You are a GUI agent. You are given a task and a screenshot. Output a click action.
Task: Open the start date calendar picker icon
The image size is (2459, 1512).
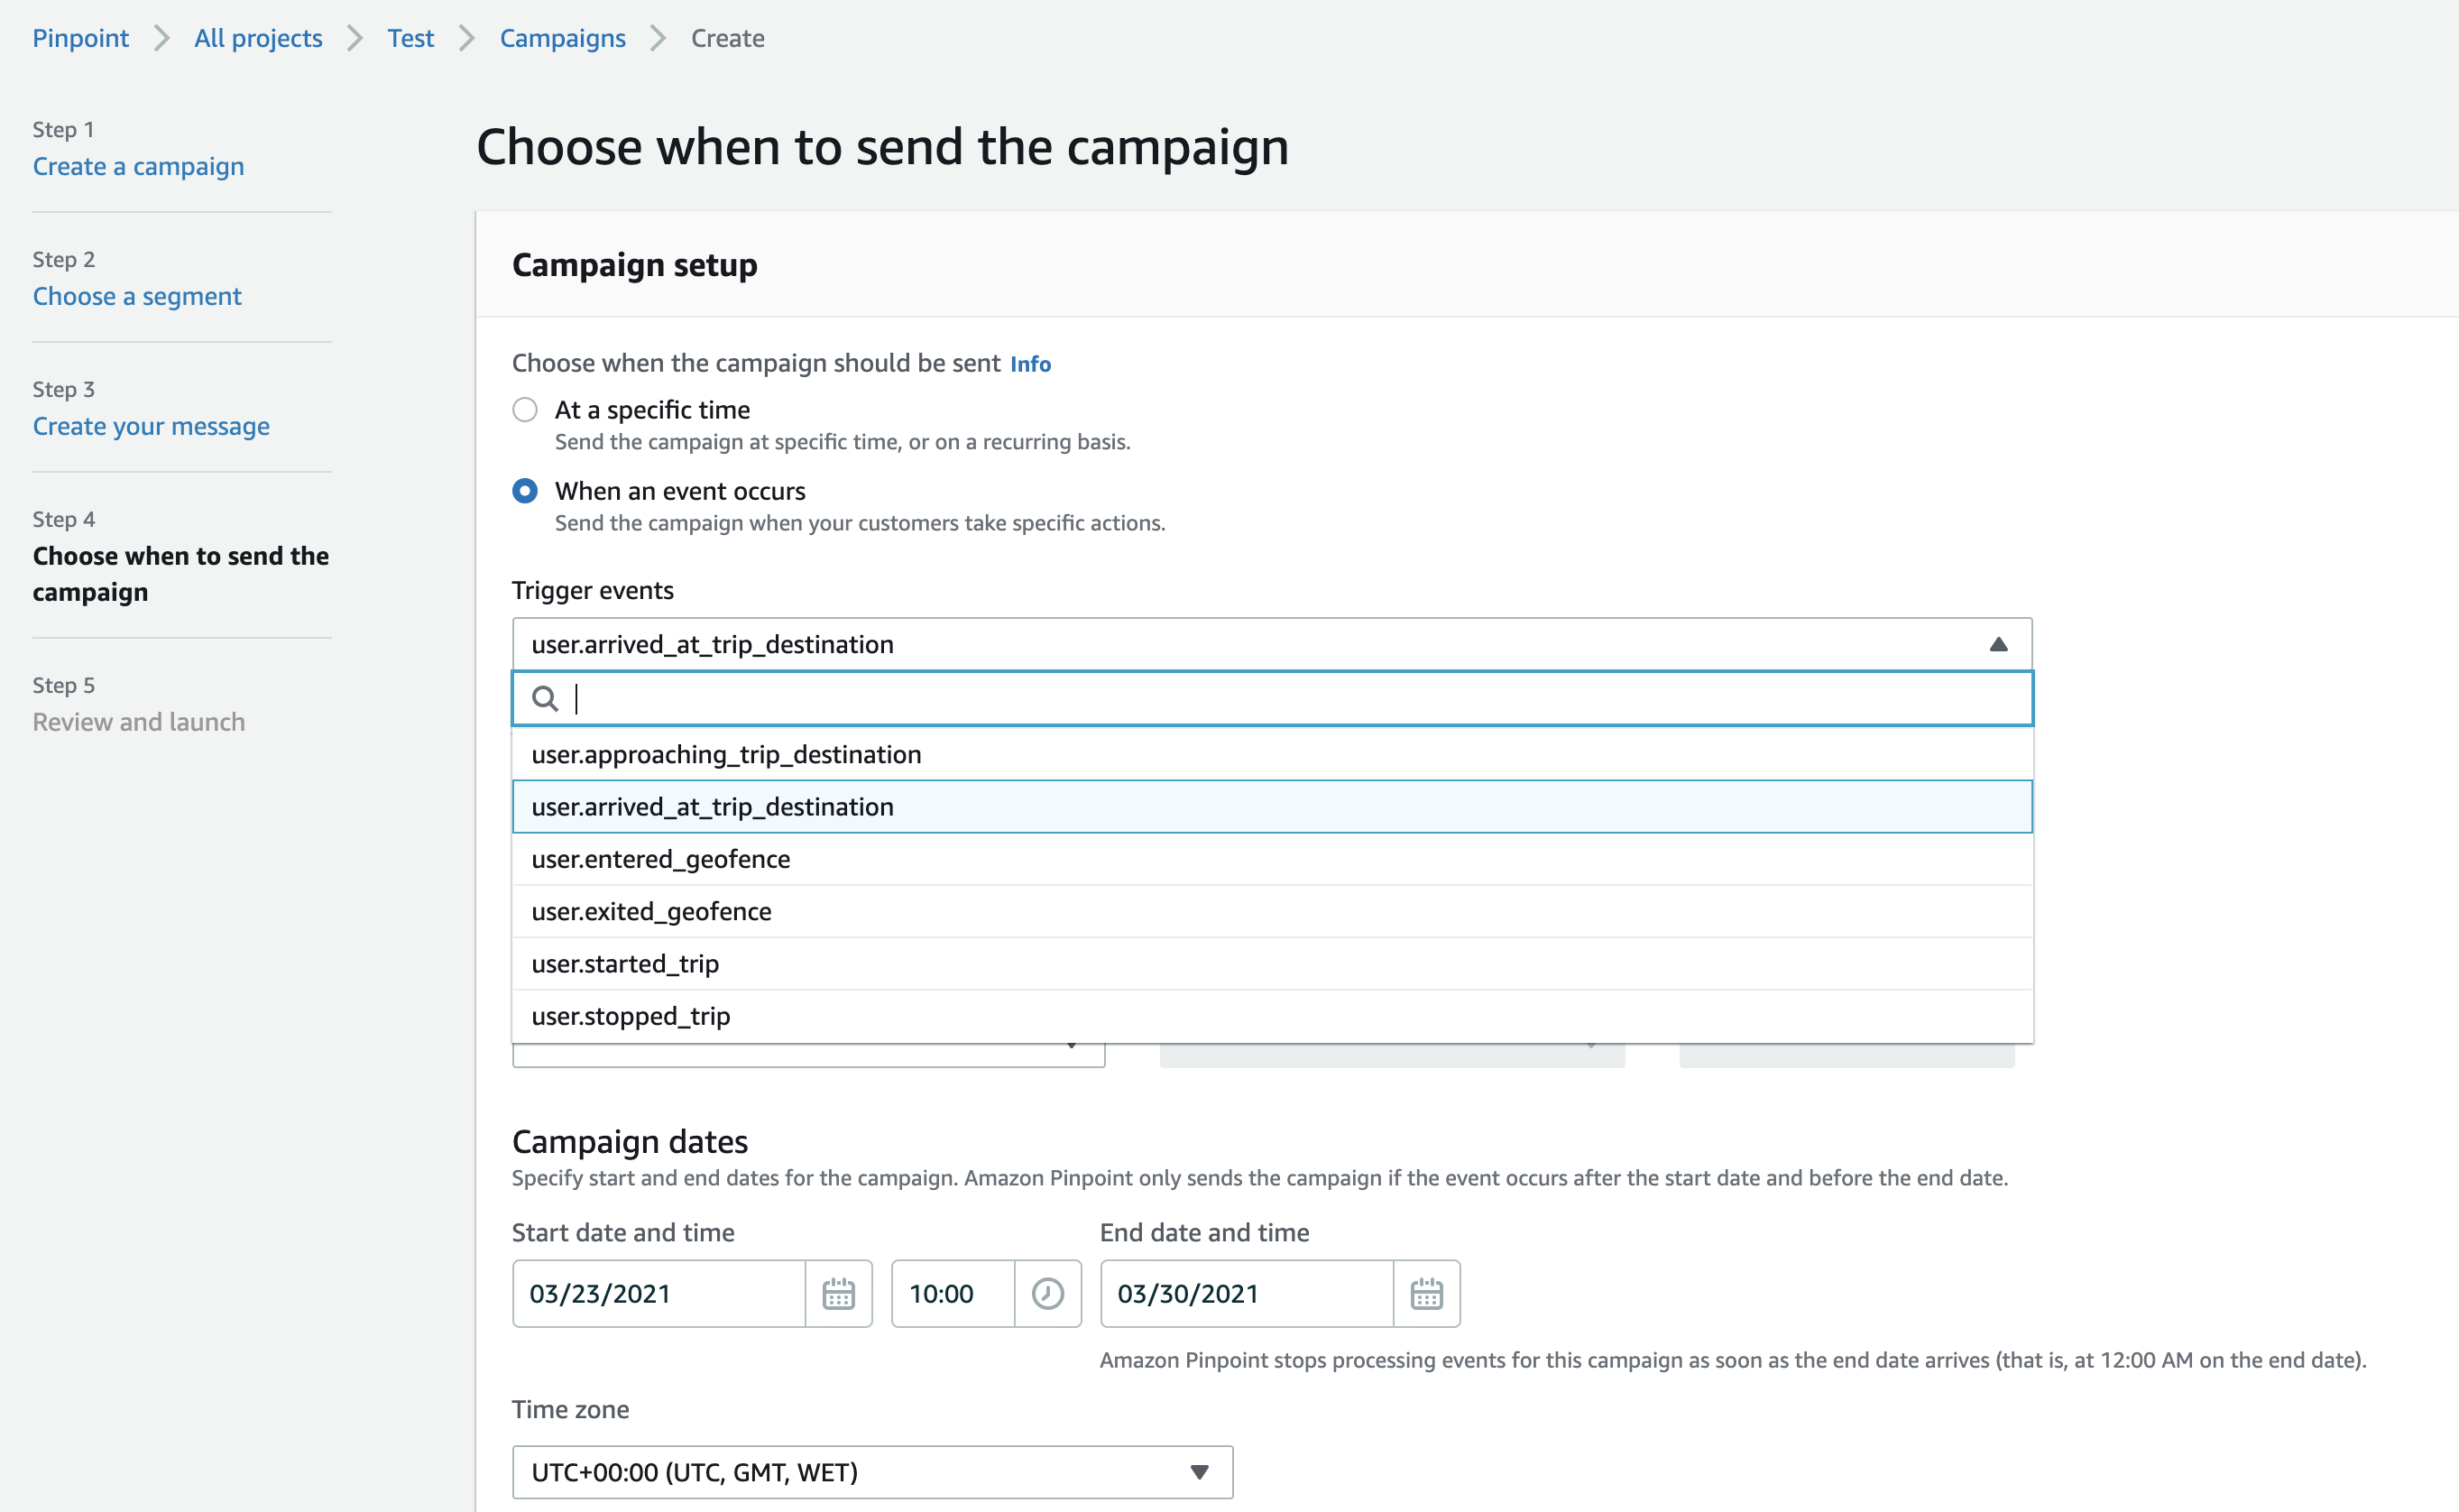tap(838, 1294)
